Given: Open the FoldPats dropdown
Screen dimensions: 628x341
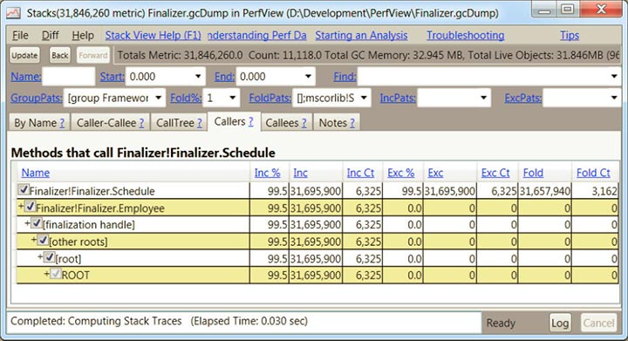Looking at the screenshot, I should (364, 98).
